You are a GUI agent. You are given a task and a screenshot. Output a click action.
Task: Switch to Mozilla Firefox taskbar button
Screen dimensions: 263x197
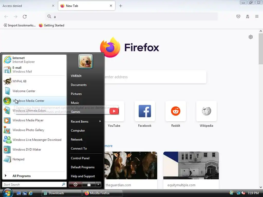pos(102,193)
